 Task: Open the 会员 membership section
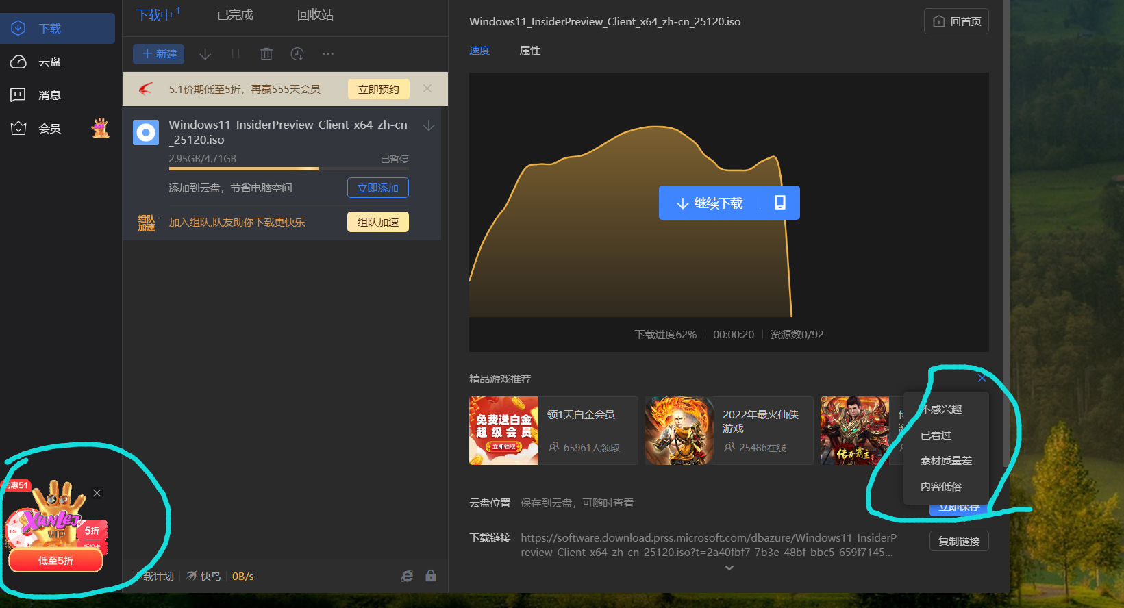point(48,128)
